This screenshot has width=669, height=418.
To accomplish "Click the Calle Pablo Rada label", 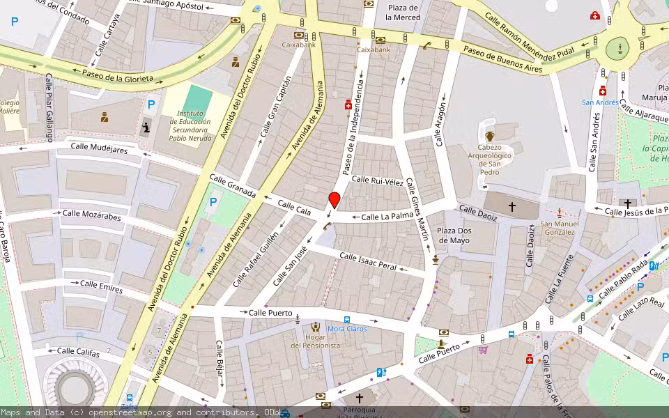I will click(623, 280).
